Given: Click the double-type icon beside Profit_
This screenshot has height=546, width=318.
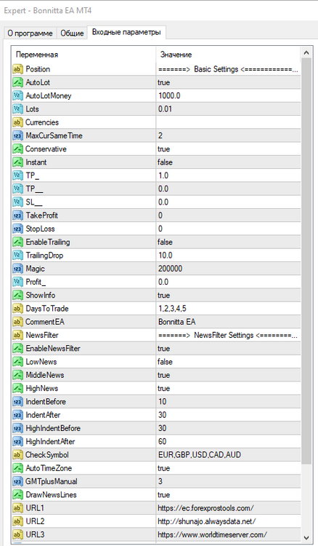Looking at the screenshot, I should pyautogui.click(x=17, y=282).
